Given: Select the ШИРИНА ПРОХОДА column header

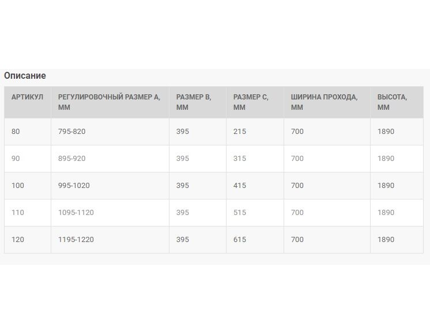Looking at the screenshot, I should tap(327, 102).
